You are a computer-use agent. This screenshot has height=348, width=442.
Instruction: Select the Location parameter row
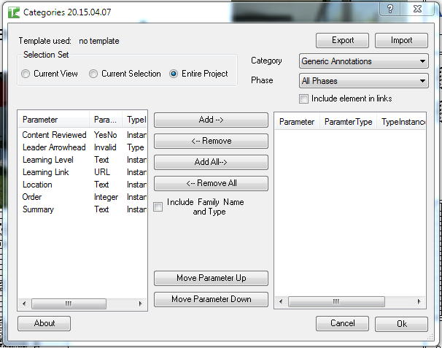tap(82, 185)
